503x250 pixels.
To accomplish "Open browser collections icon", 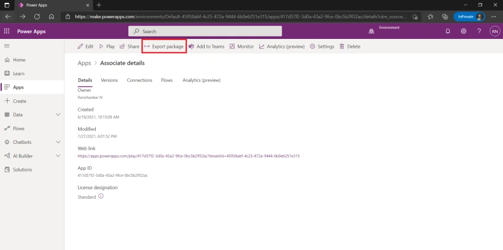I will point(444,17).
